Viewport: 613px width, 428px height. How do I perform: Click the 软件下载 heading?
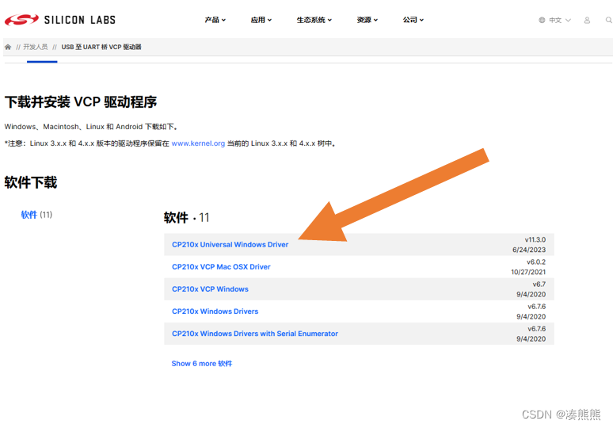point(31,182)
